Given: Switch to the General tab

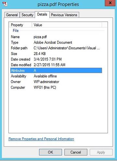Looking at the screenshot, I should 12,15.
